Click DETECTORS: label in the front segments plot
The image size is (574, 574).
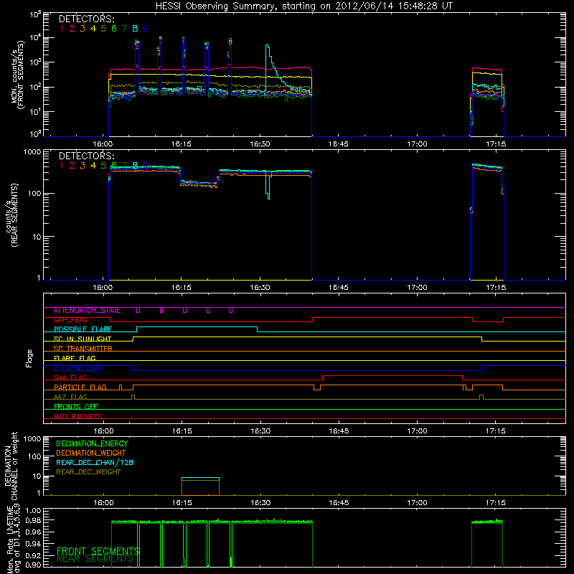[86, 19]
